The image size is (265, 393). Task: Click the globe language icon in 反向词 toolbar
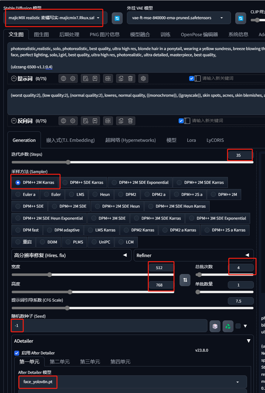pos(63,121)
